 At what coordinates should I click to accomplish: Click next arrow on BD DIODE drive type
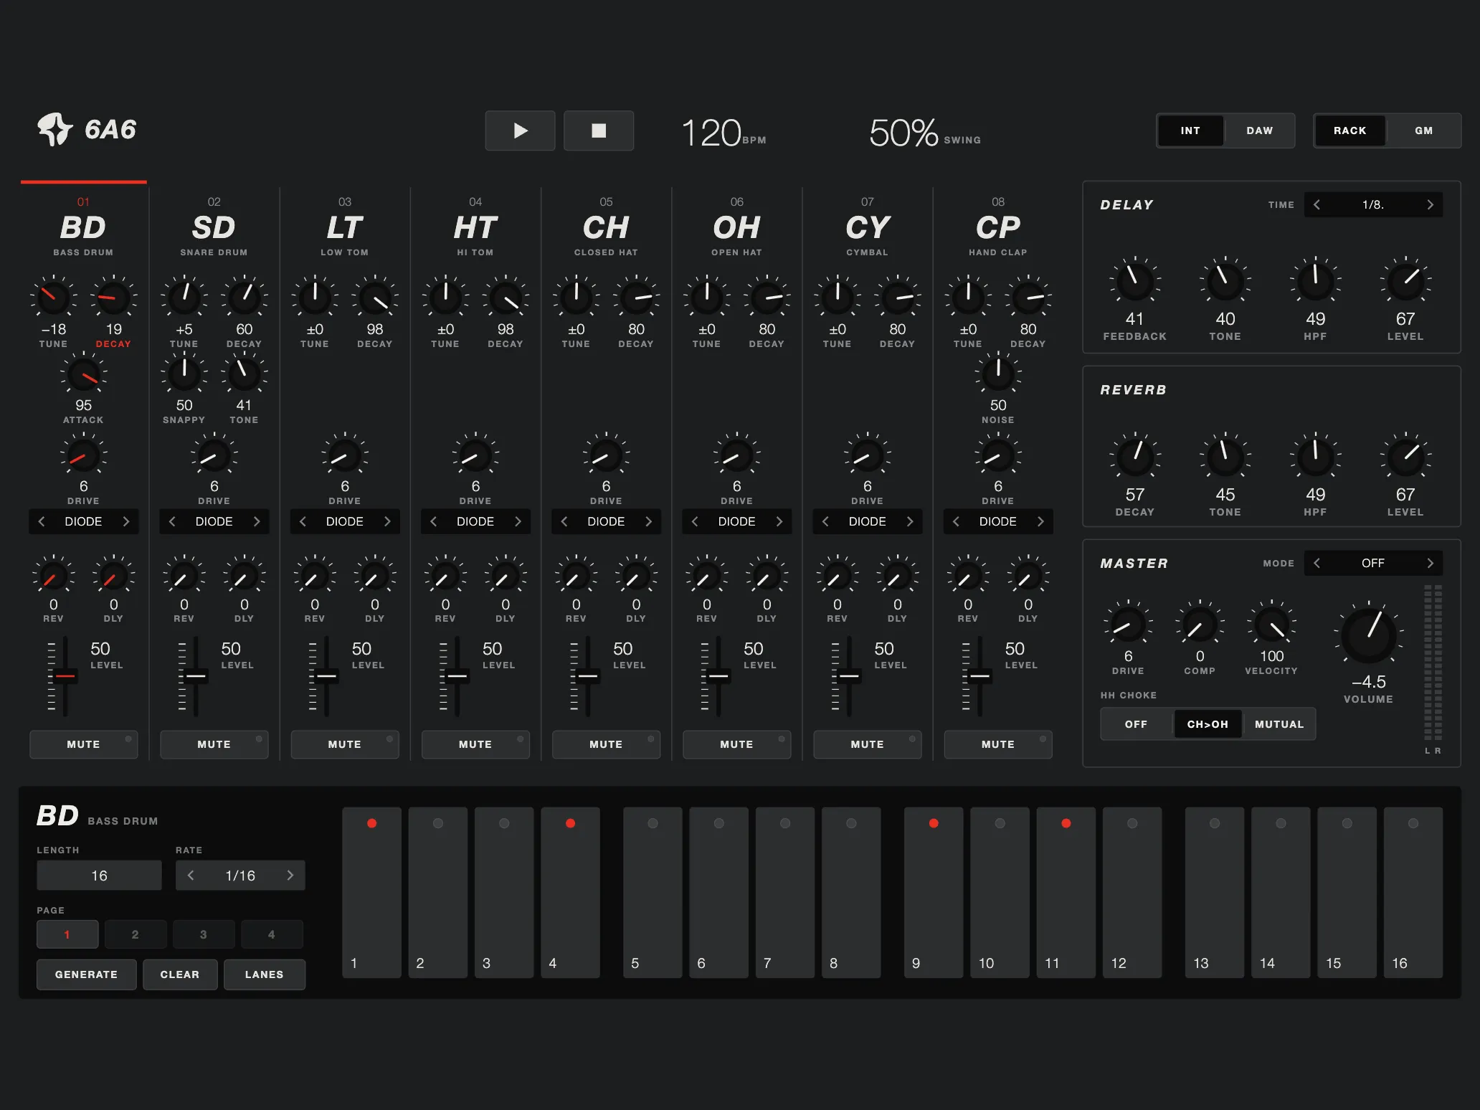tap(126, 521)
